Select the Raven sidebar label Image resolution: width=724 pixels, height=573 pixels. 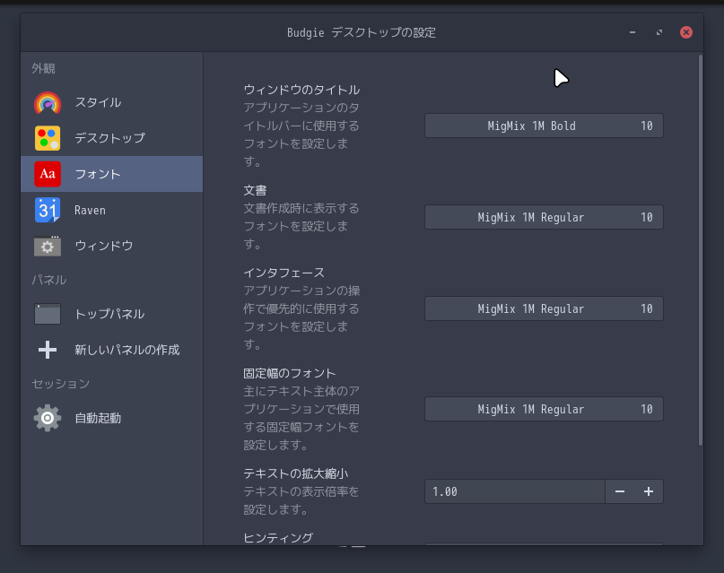tap(90, 211)
